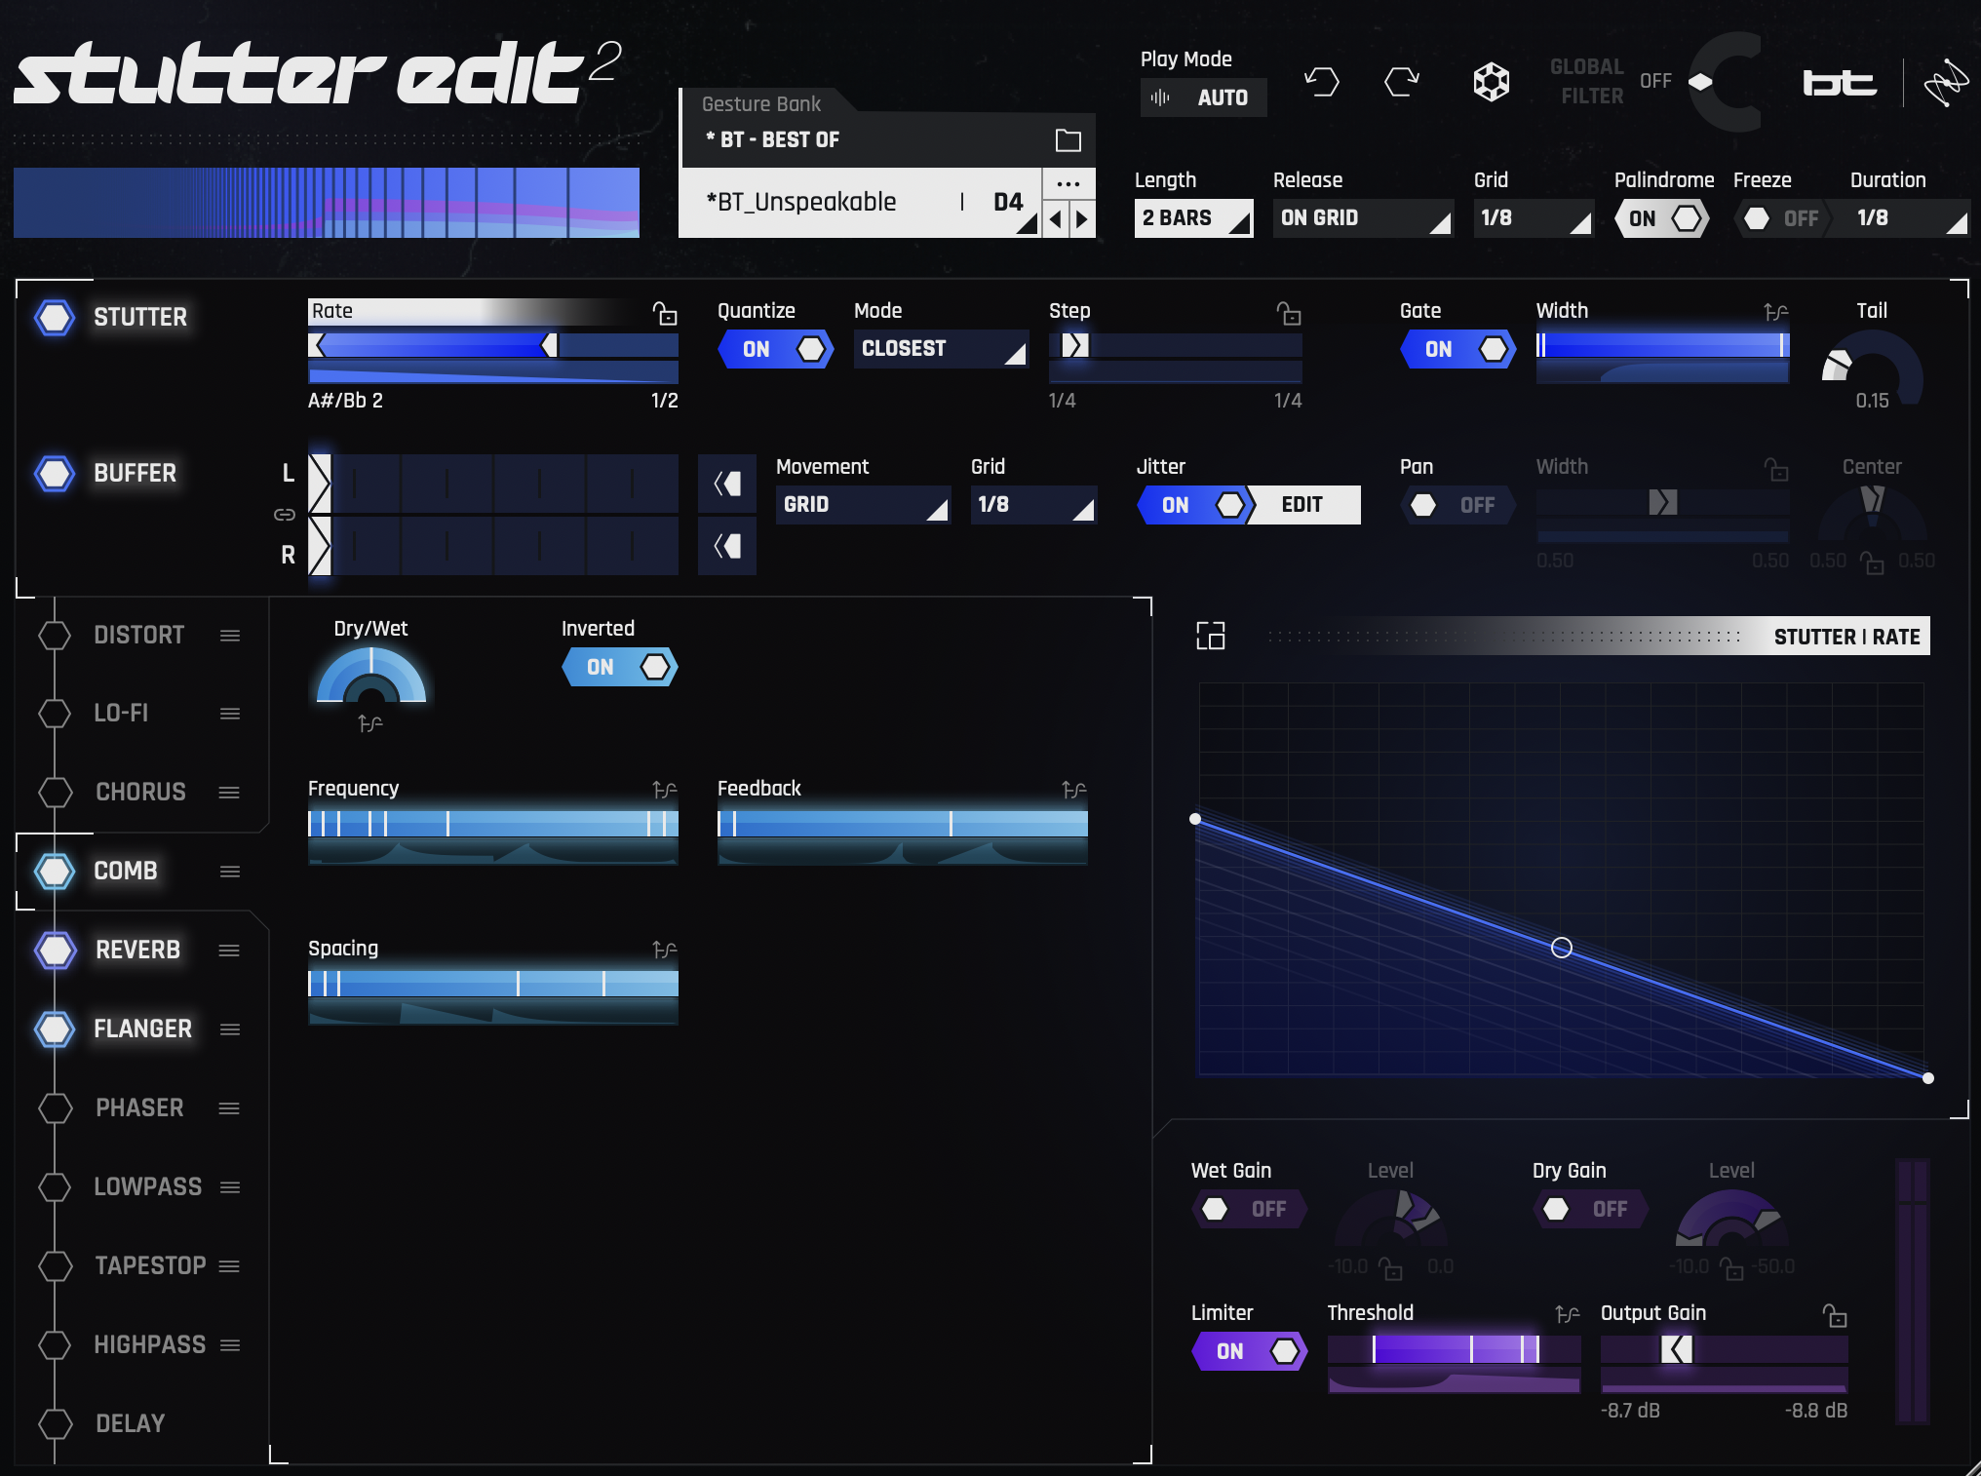Click the reorder handle for TAPESTOP
1981x1476 pixels.
[229, 1266]
